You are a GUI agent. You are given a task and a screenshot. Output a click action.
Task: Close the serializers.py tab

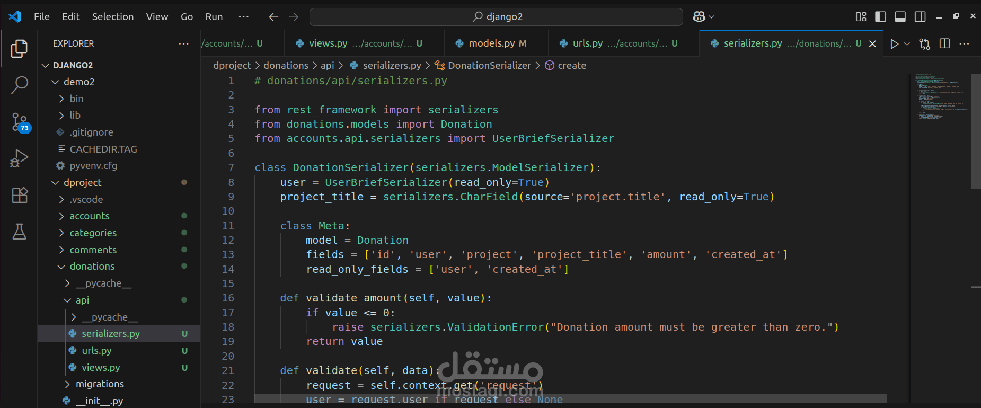point(872,44)
